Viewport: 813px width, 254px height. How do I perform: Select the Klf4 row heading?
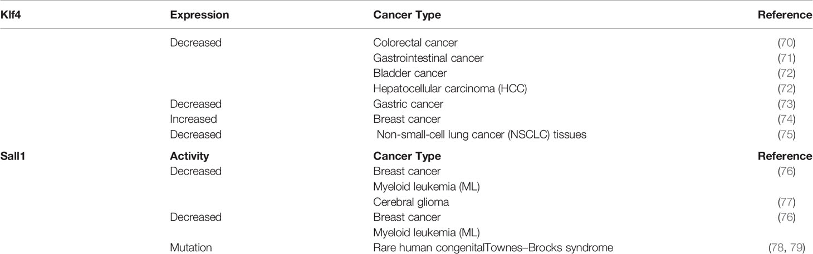point(13,16)
